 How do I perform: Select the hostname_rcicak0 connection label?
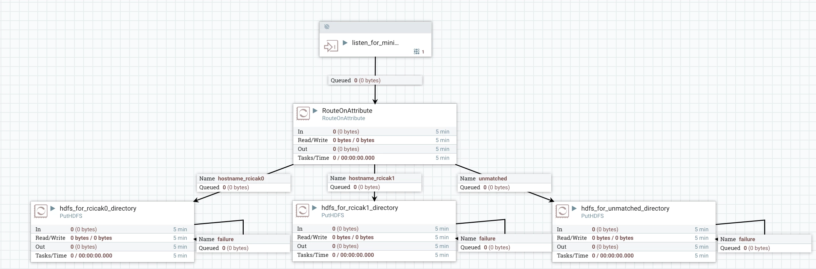click(x=243, y=183)
